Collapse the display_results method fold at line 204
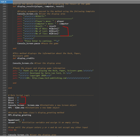Viewport: 140px width, 137px height. 7,6
